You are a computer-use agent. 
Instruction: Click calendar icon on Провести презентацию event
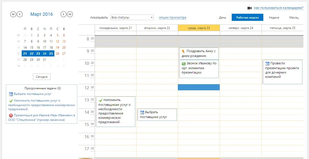point(267,64)
